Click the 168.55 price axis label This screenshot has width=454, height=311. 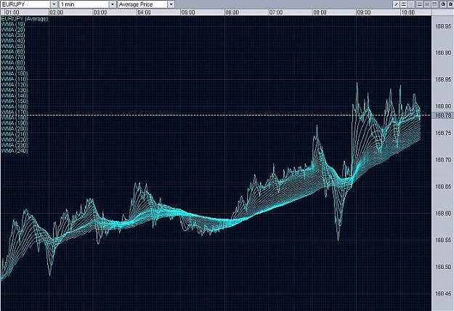click(443, 240)
